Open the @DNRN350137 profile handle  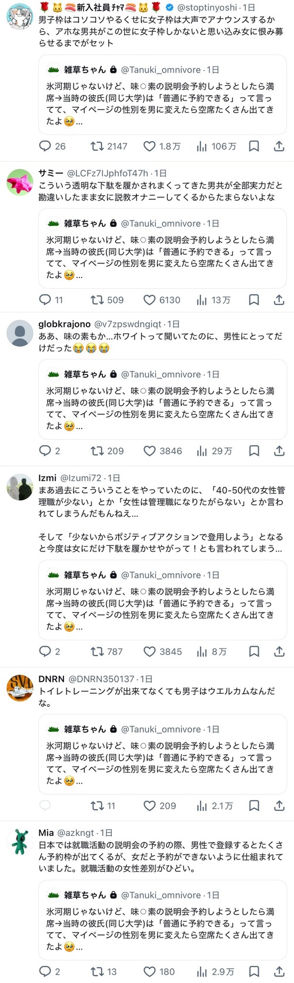point(101,679)
